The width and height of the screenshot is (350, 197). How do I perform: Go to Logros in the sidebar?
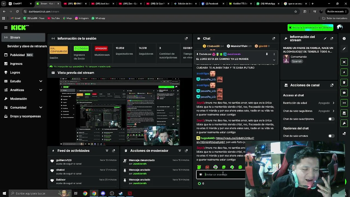pyautogui.click(x=24, y=73)
